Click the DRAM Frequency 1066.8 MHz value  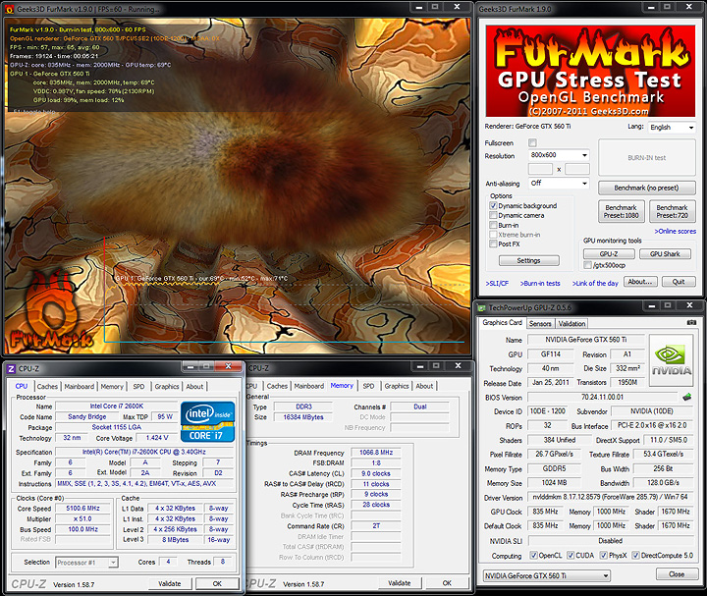coord(376,453)
